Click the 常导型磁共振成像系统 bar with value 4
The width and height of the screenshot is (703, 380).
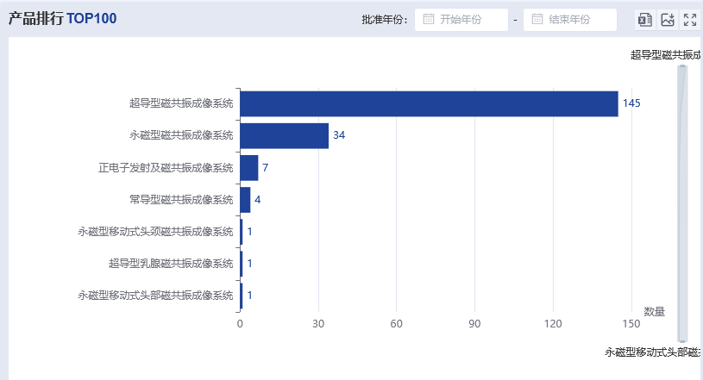(x=245, y=200)
